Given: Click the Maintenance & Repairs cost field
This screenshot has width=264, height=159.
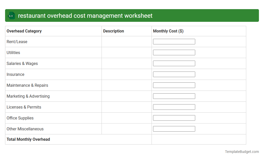Looking at the screenshot, I should (174, 85).
